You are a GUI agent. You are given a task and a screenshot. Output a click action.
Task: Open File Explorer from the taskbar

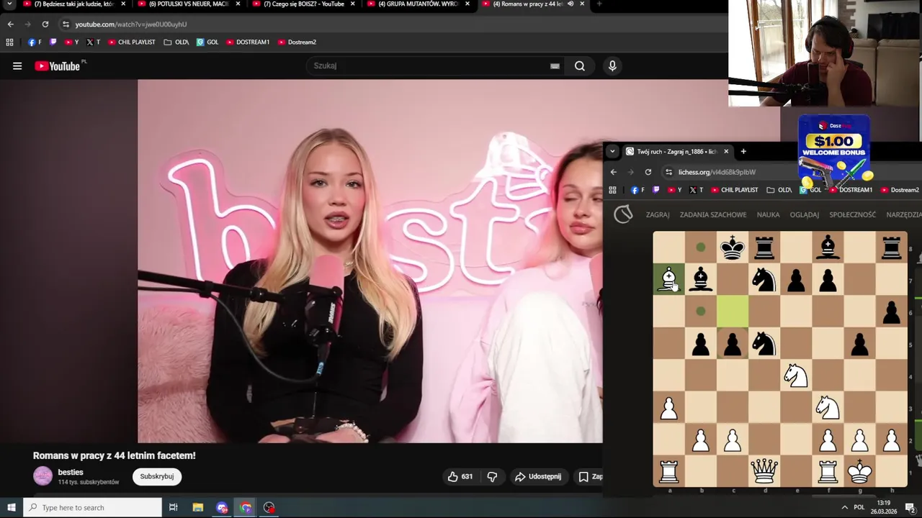[x=198, y=508]
